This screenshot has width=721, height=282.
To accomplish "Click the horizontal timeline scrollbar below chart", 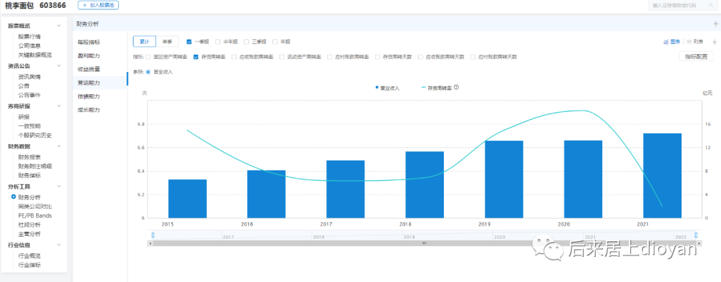I will 424,243.
